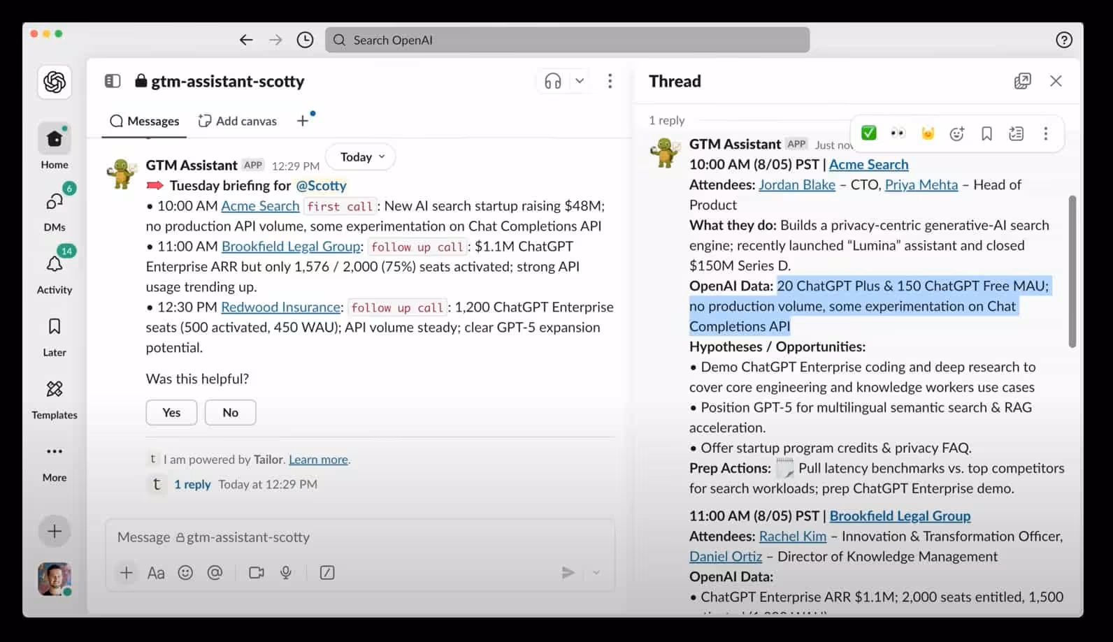This screenshot has width=1113, height=642.
Task: Expand send options dropdown arrow
Action: tap(596, 573)
